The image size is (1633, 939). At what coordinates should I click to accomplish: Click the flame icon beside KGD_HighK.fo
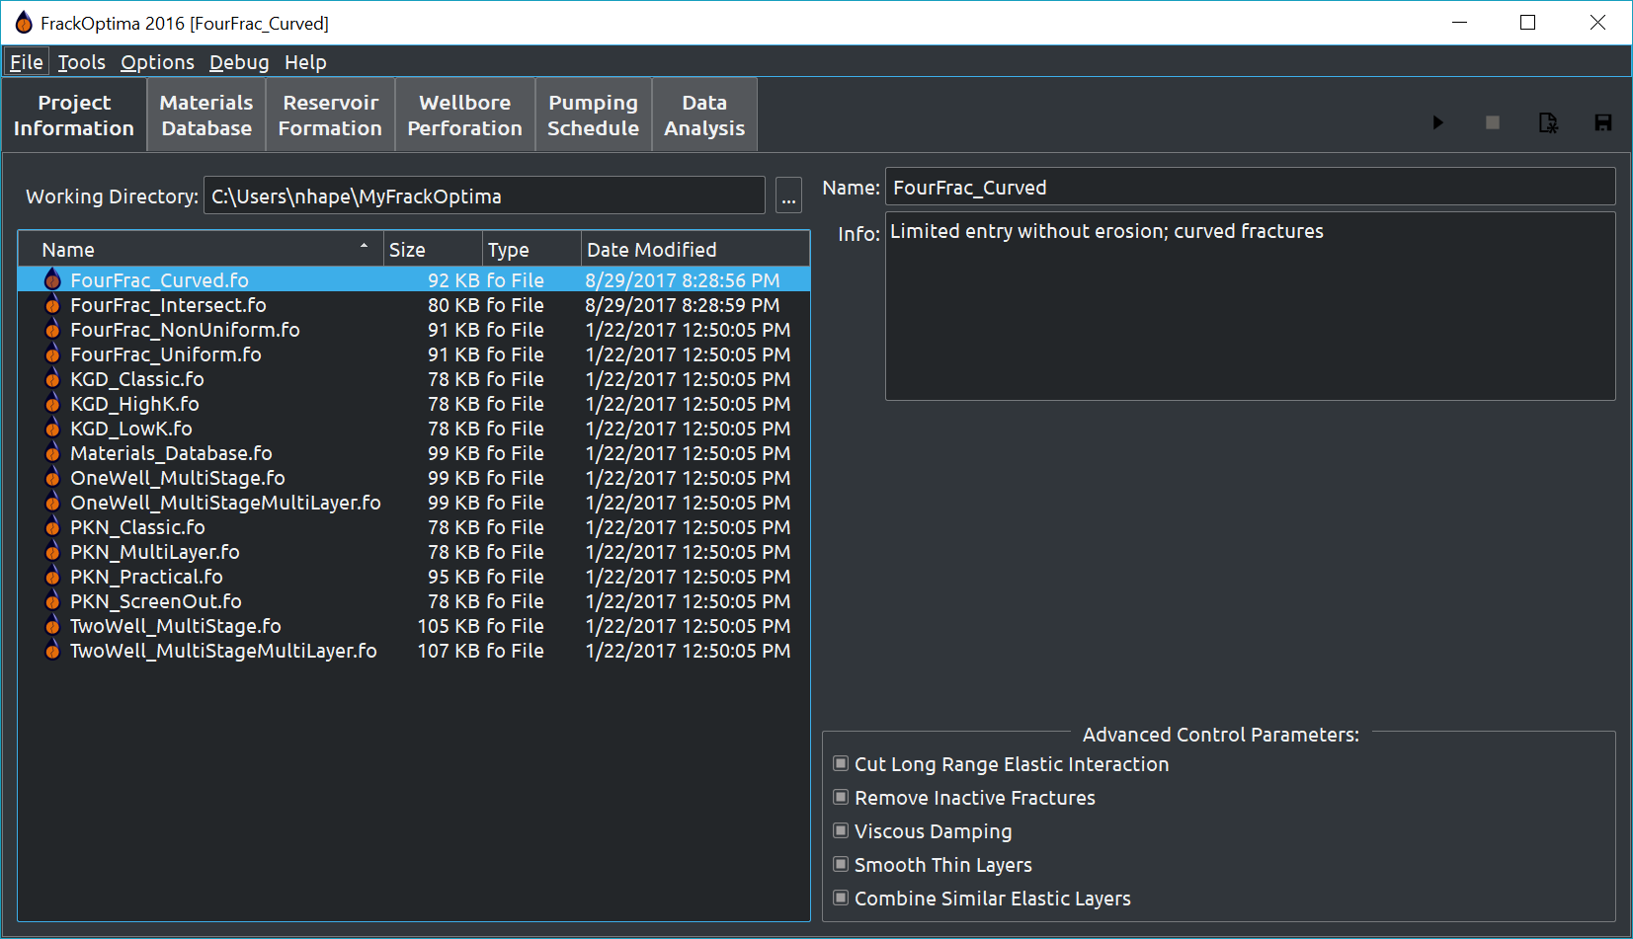tap(52, 403)
